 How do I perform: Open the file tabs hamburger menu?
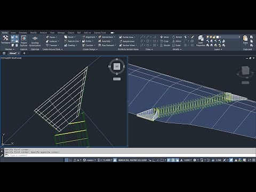[4, 53]
